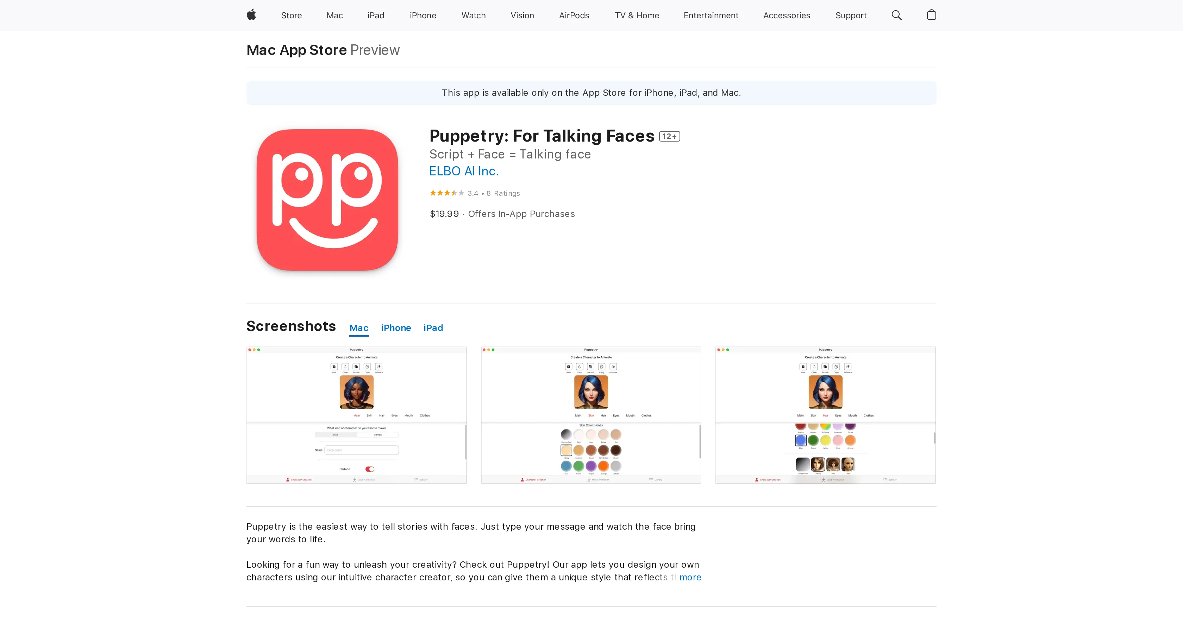Open Watch in navigation bar

tap(474, 15)
